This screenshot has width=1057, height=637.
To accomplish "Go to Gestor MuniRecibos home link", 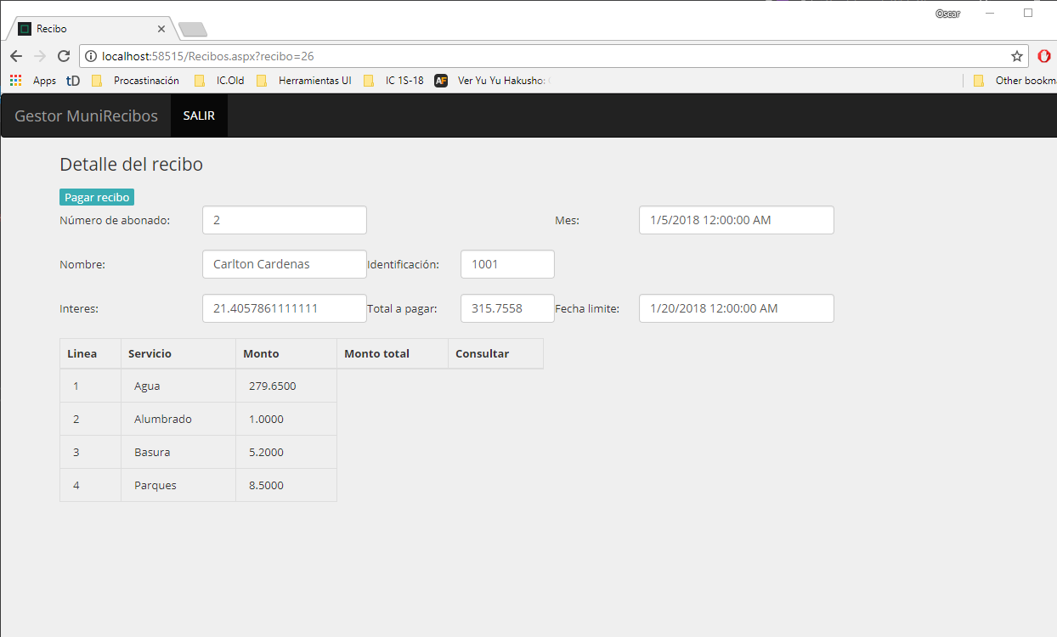I will (x=86, y=116).
